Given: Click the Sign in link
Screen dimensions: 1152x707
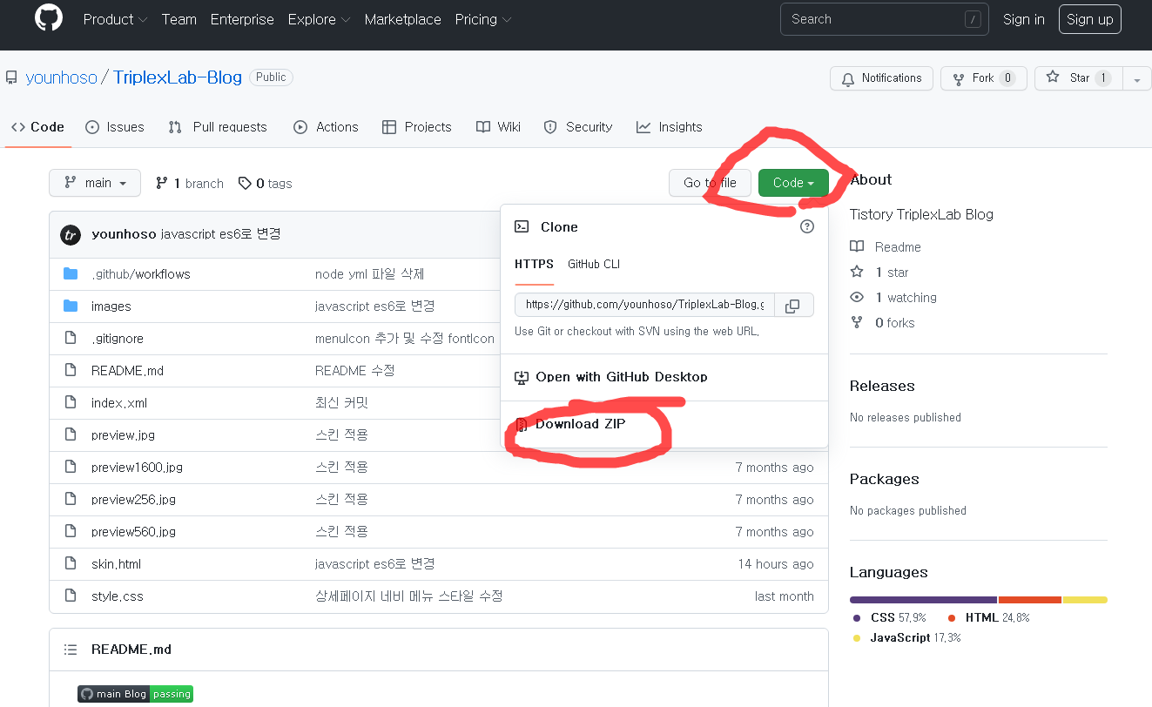Looking at the screenshot, I should point(1024,19).
